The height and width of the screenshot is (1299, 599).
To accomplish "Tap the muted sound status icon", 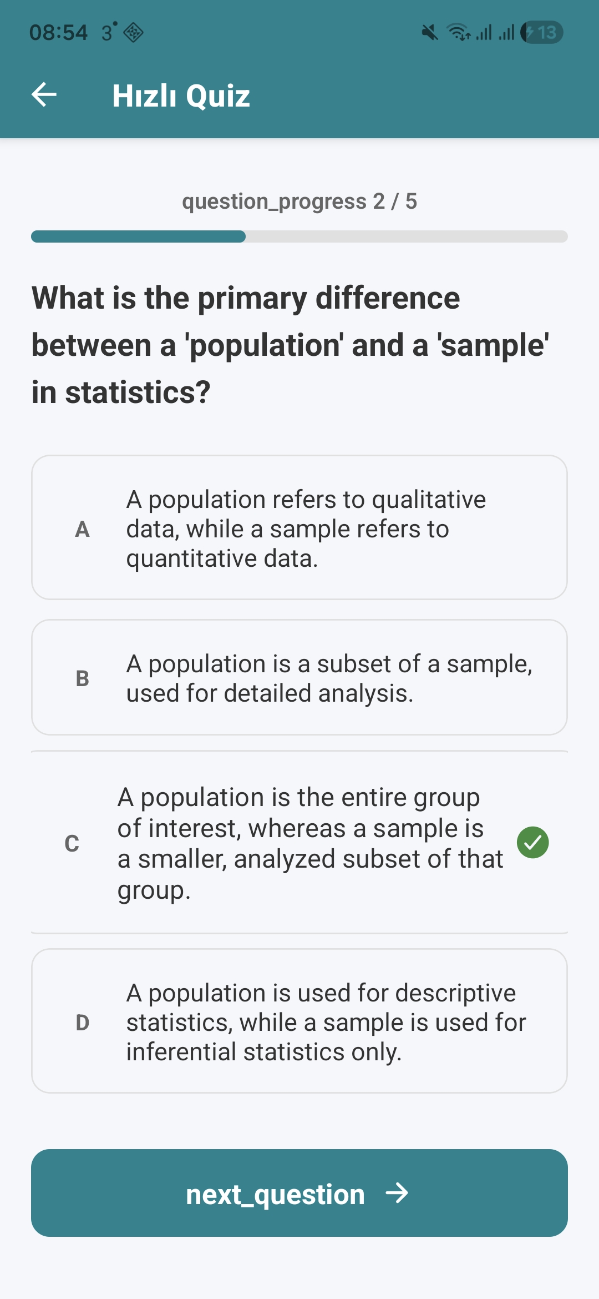I will pos(430,32).
